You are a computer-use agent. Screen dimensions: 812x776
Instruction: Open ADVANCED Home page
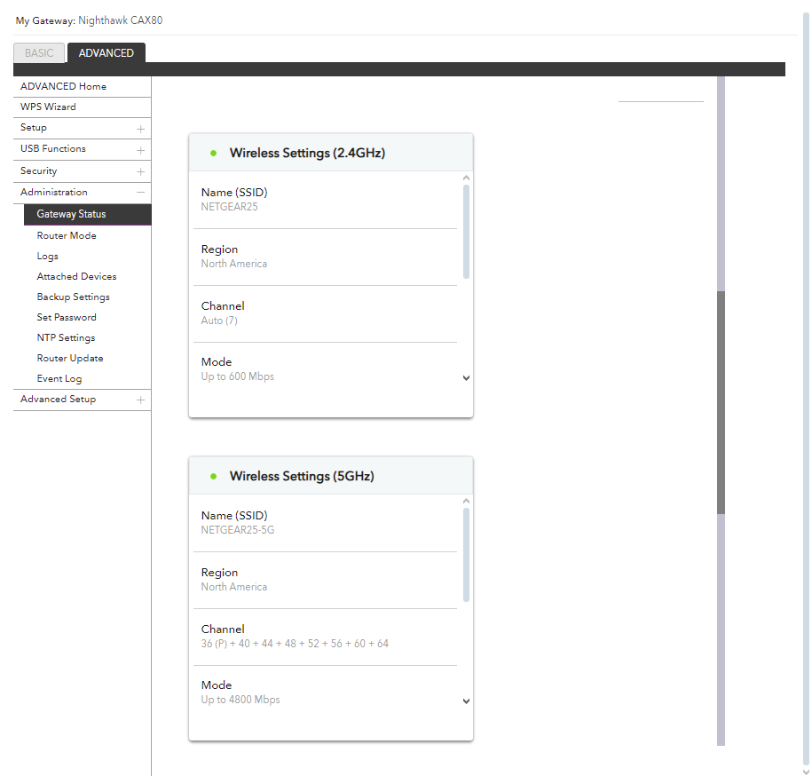(63, 86)
